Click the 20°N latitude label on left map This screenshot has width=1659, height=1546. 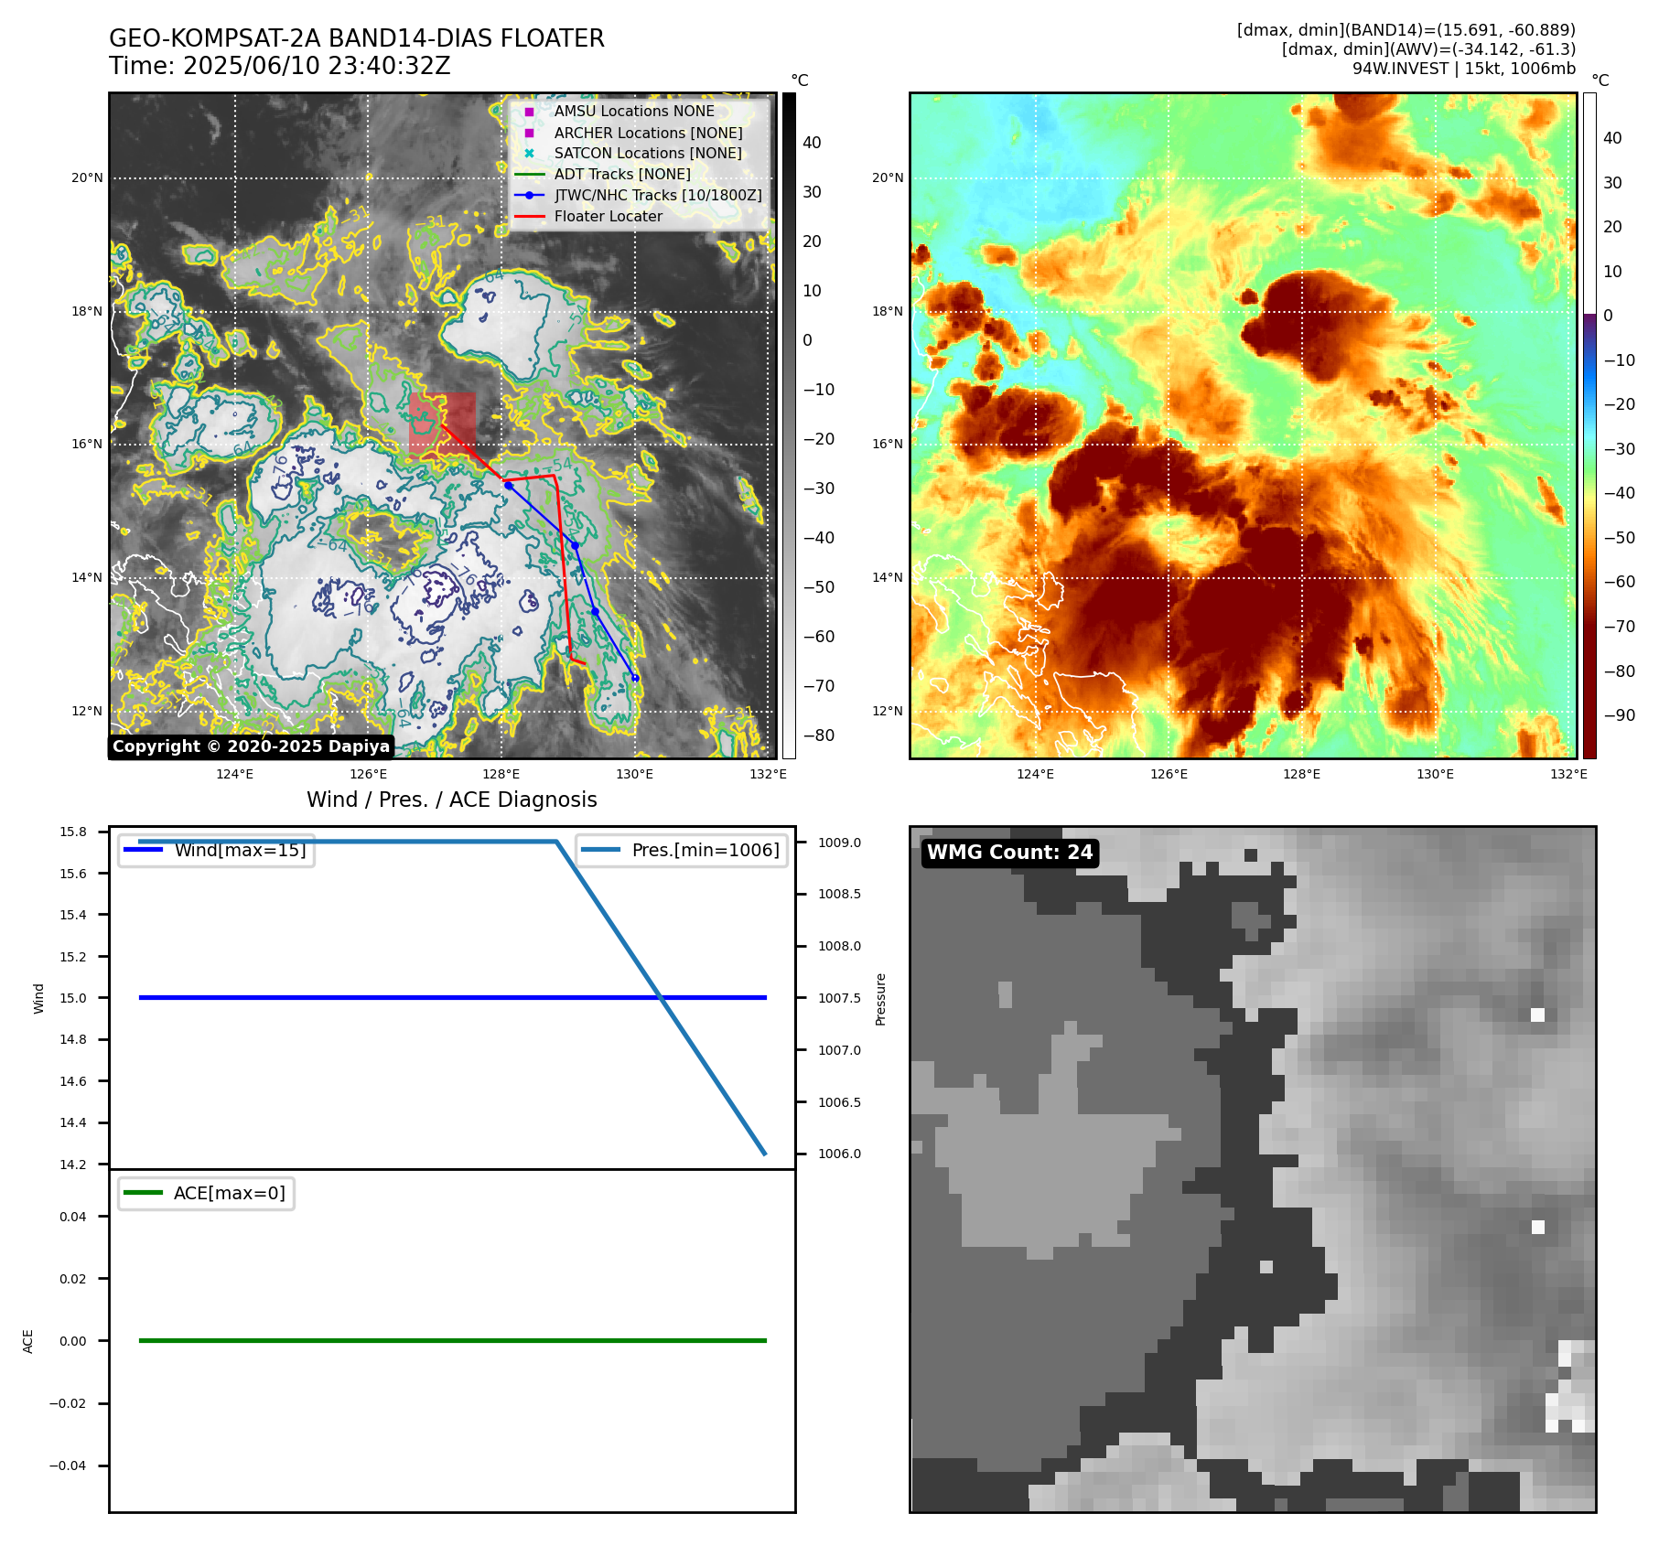[x=87, y=177]
